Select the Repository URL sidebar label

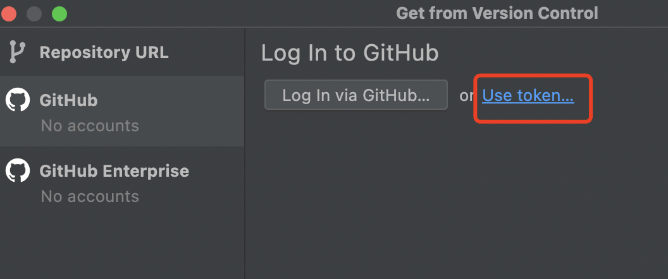pos(104,52)
